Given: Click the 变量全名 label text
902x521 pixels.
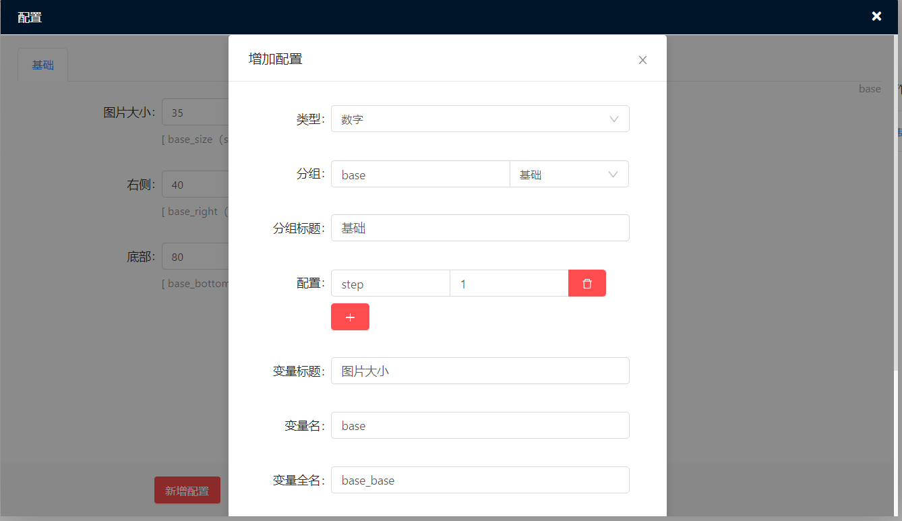Looking at the screenshot, I should tap(299, 481).
